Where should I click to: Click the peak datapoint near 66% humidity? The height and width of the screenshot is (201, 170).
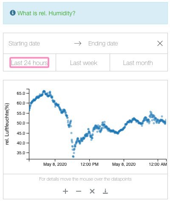44,91
